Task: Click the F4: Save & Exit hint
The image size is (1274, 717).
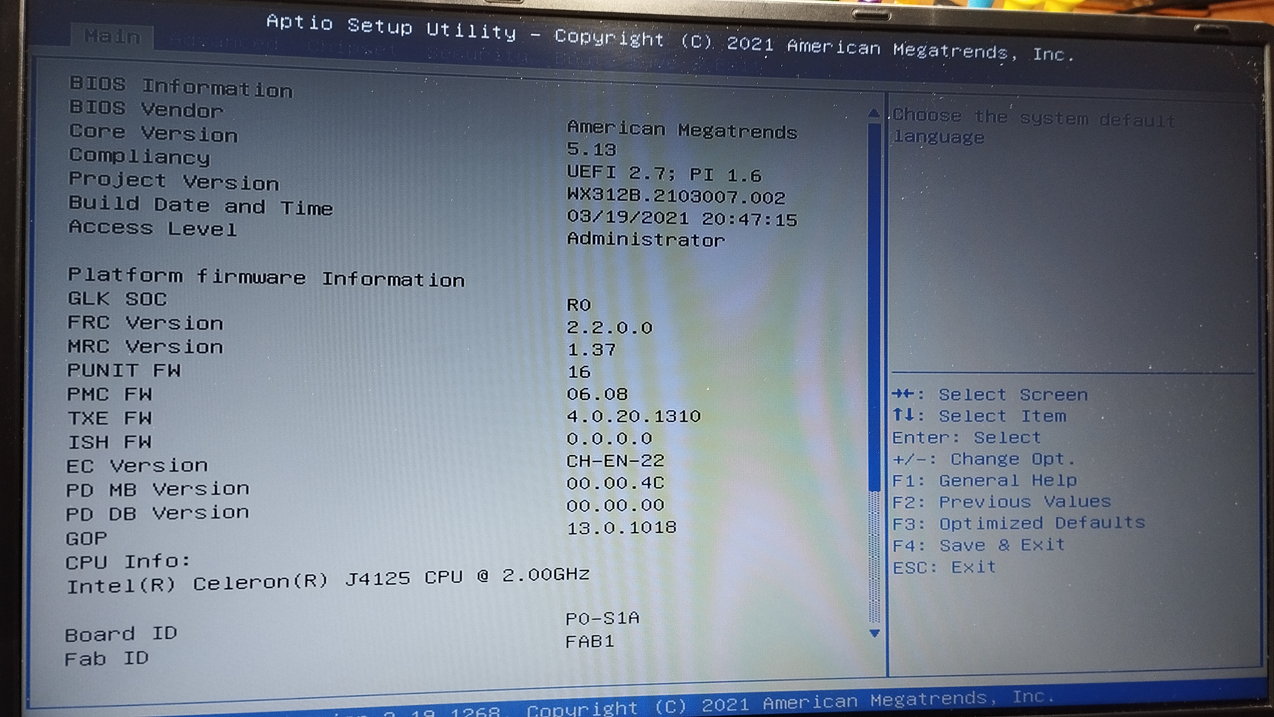Action: pyautogui.click(x=978, y=545)
